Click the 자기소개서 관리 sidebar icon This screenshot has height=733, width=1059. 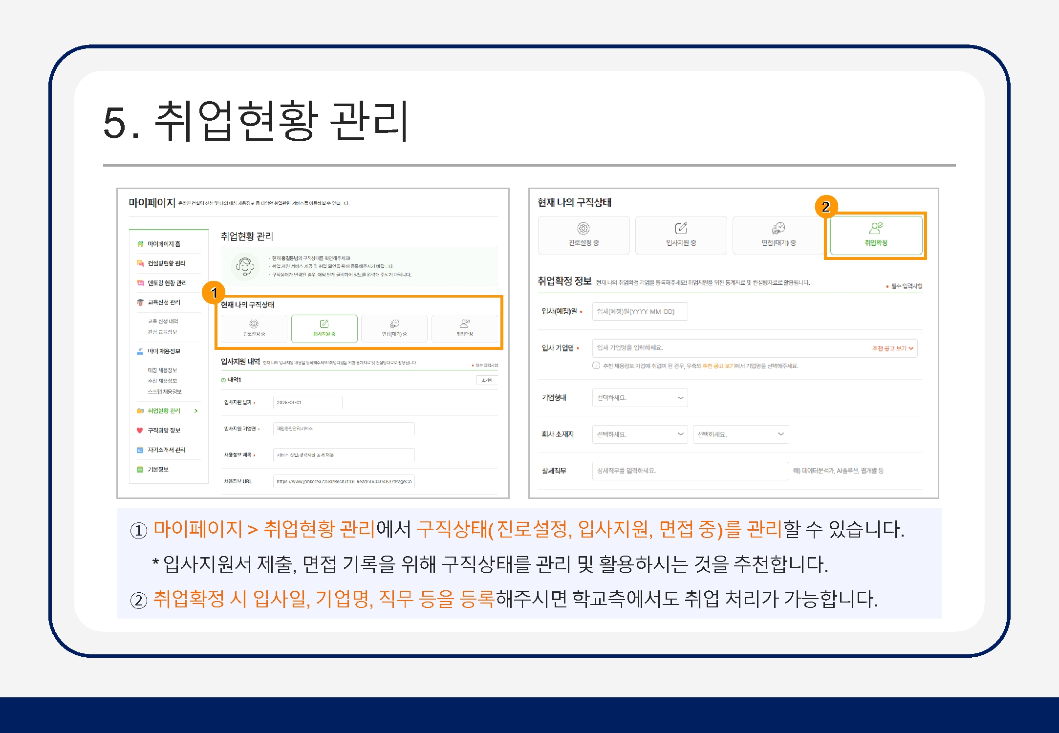pos(140,450)
